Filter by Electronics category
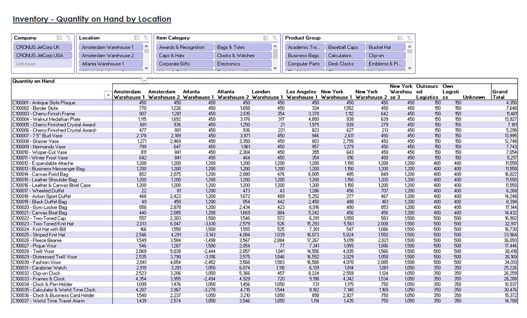This screenshot has width=527, height=318. click(243, 63)
